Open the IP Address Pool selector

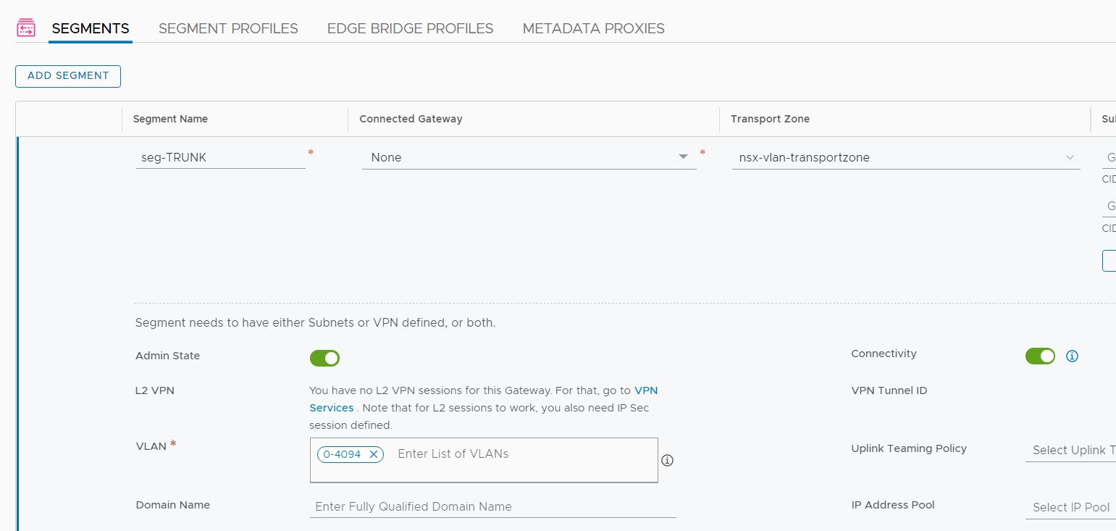pyautogui.click(x=1070, y=507)
